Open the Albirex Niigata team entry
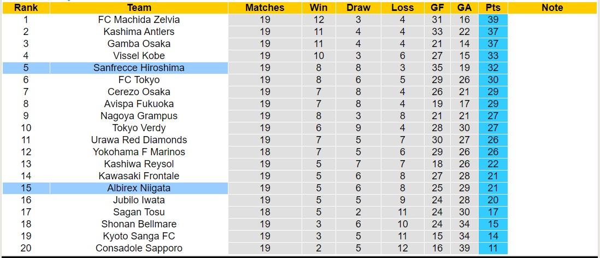The image size is (600, 258). click(139, 188)
